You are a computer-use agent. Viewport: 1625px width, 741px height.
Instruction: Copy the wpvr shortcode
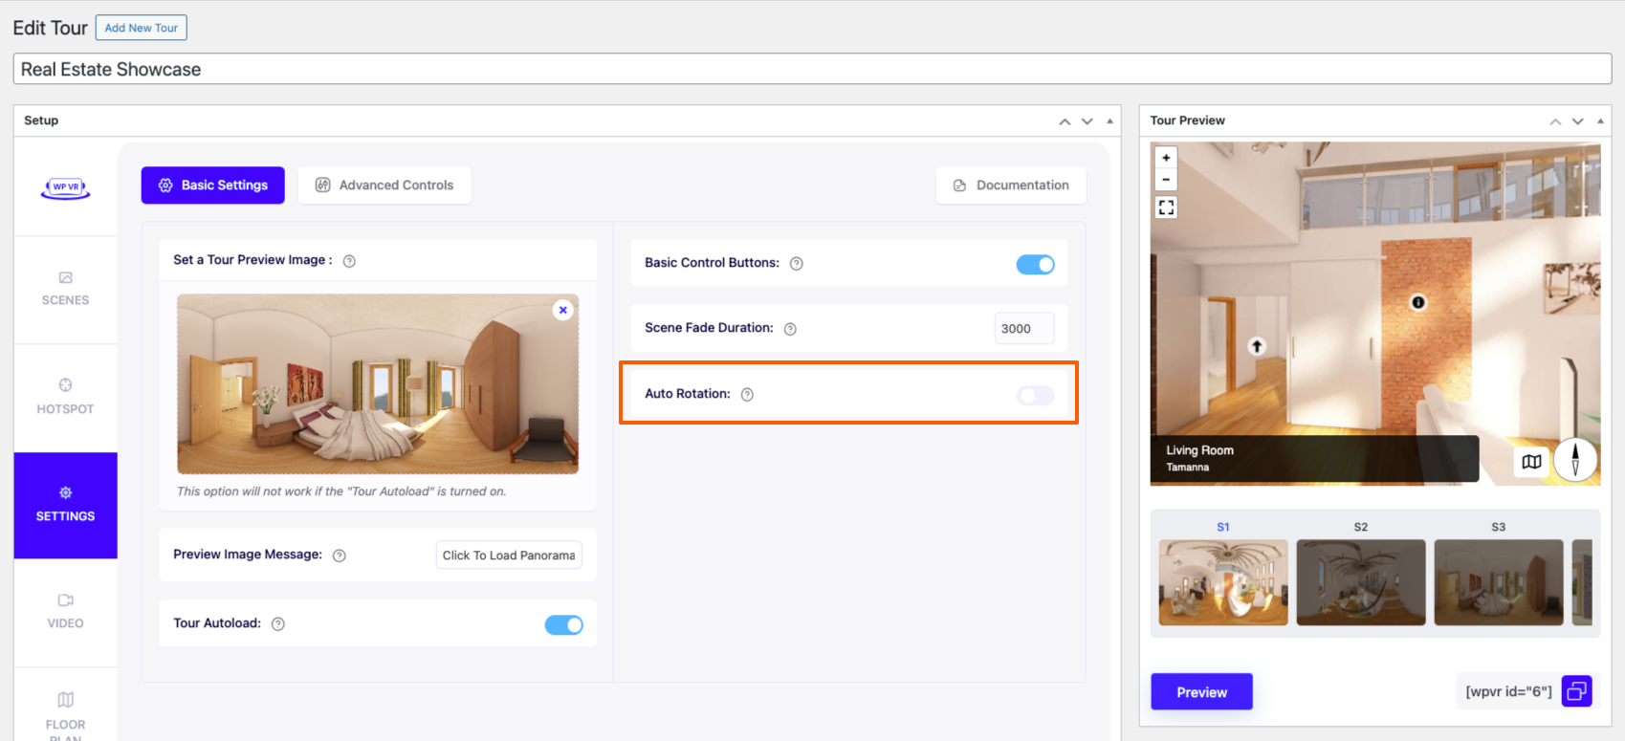[1576, 691]
